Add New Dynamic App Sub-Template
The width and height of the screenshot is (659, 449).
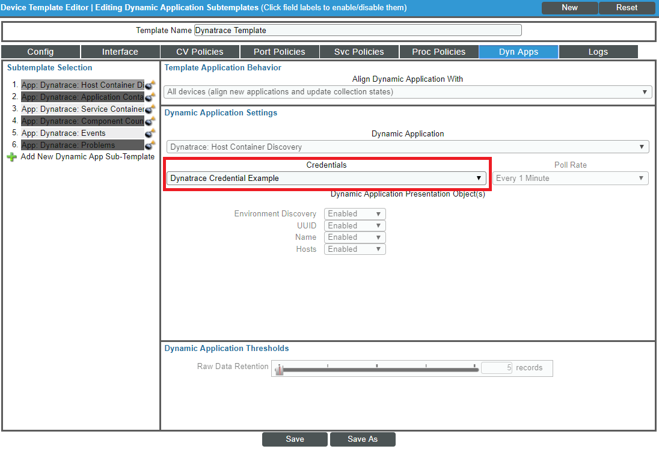coord(87,157)
